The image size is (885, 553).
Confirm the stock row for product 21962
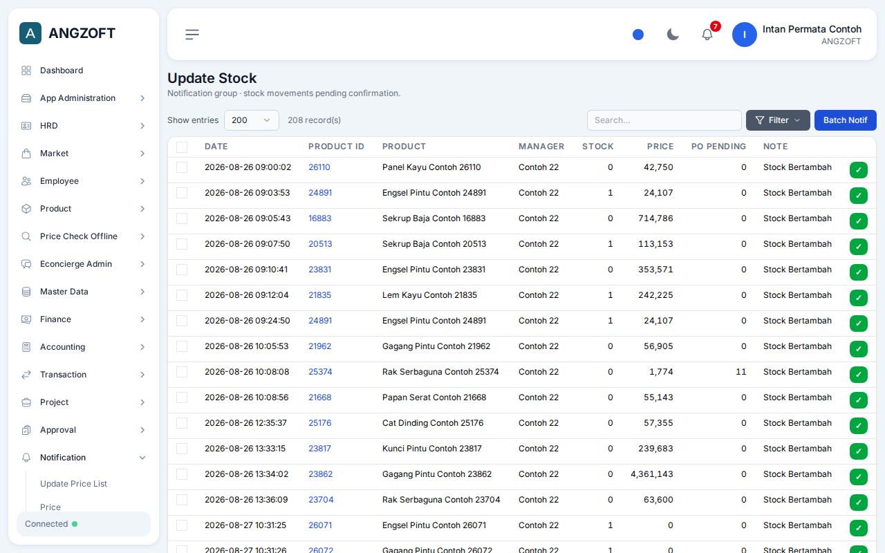point(859,349)
